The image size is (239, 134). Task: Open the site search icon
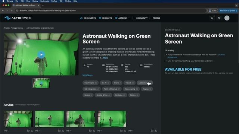pos(212,18)
